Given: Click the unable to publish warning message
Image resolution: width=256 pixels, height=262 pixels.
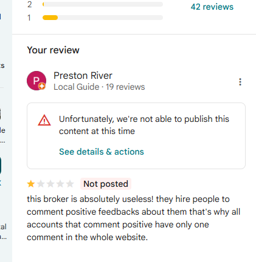Looking at the screenshot, I should [144, 125].
